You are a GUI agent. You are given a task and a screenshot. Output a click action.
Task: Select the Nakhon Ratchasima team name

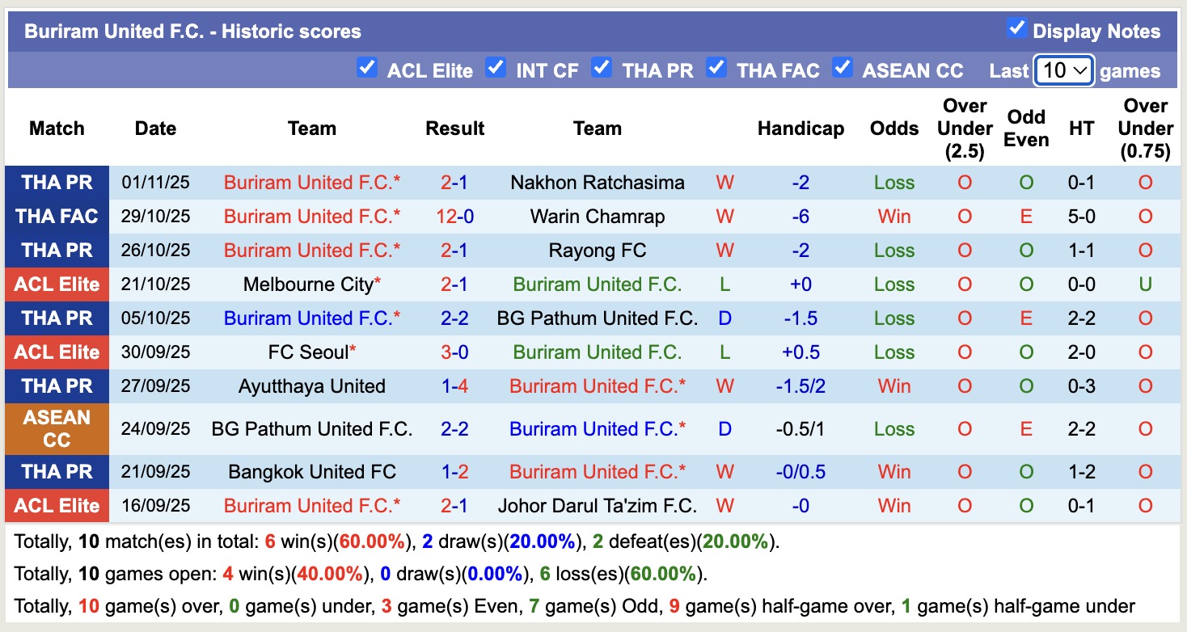[598, 183]
